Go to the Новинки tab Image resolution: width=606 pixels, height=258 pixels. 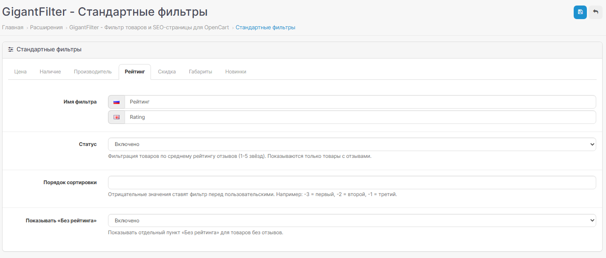pyautogui.click(x=236, y=72)
